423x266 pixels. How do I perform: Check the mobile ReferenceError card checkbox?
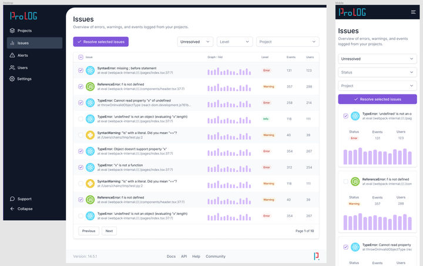[x=345, y=181]
